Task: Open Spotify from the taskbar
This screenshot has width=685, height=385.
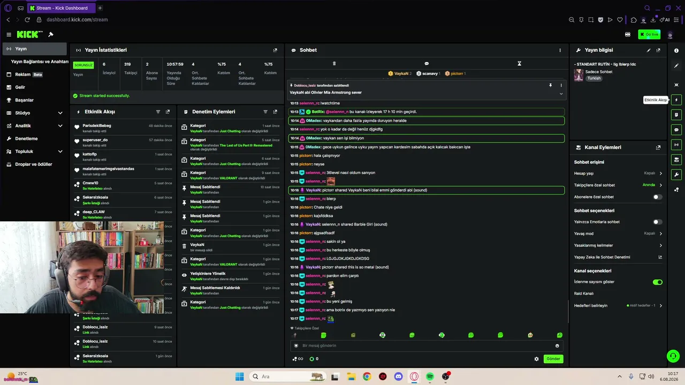Action: [430, 376]
